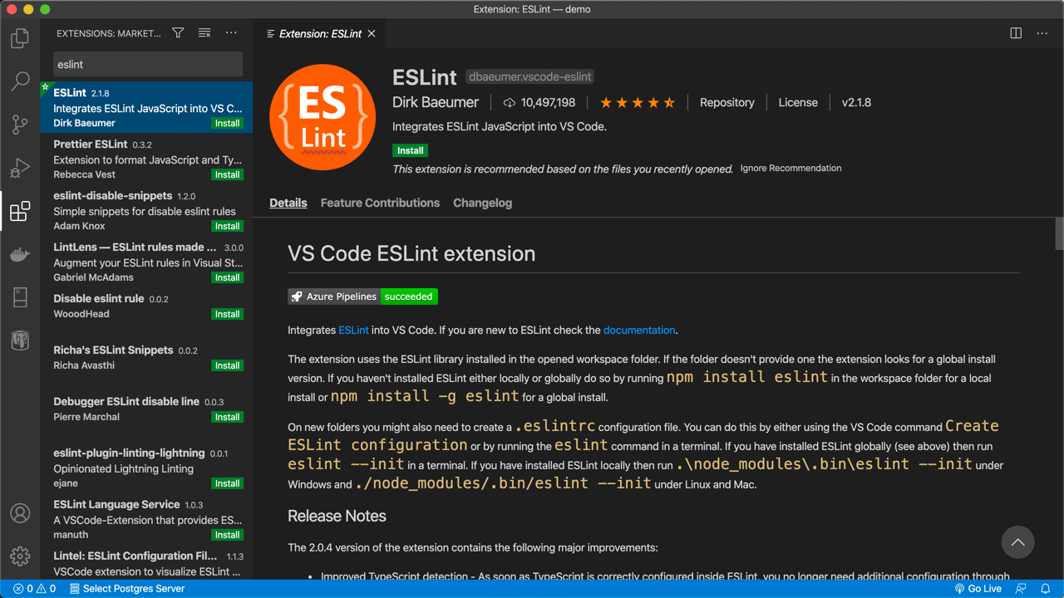The height and width of the screenshot is (598, 1064).
Task: Install eslint-disable-snippets extension
Action: click(x=227, y=226)
